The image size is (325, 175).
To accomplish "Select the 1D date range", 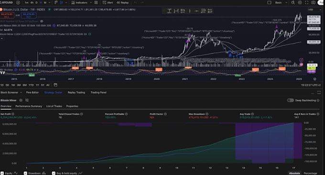I will coord(2,85).
